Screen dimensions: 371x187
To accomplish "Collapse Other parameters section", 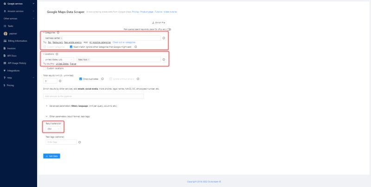I will click(68, 116).
